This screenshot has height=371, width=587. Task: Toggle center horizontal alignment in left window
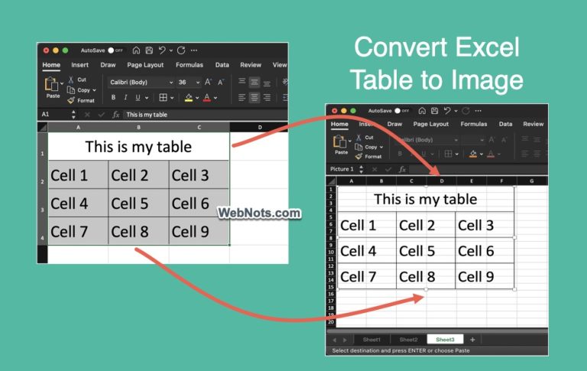coord(255,98)
